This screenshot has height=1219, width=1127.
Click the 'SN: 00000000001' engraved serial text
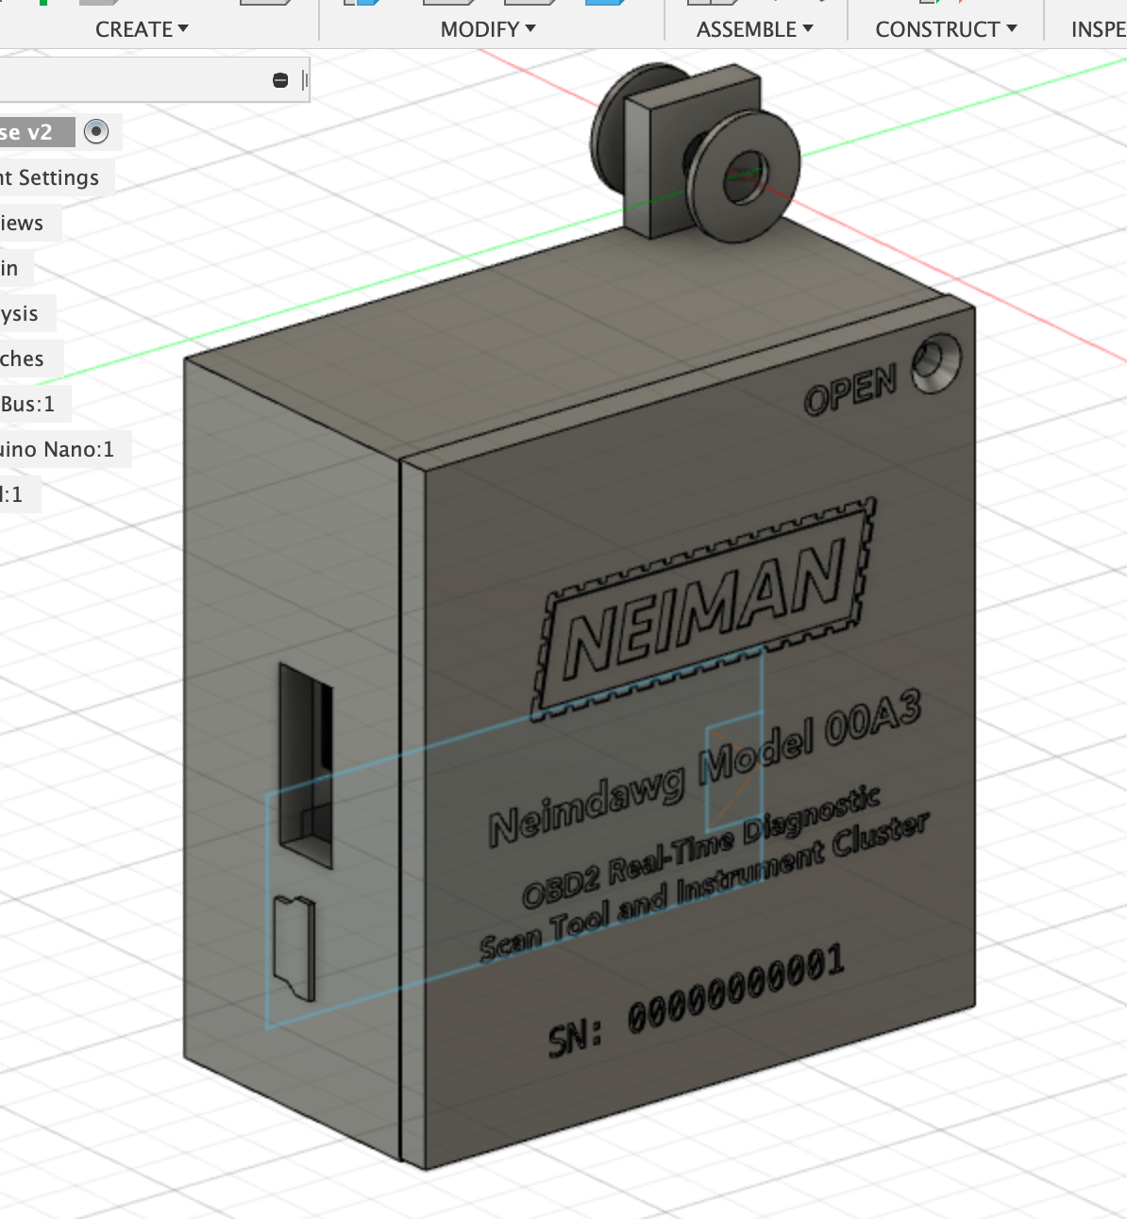point(697,1003)
